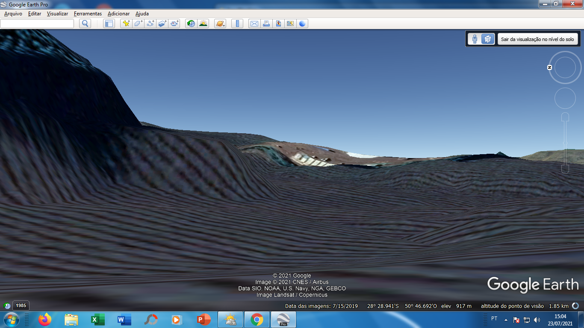Open the Editar menu
Viewport: 584px width, 328px height.
[35, 14]
